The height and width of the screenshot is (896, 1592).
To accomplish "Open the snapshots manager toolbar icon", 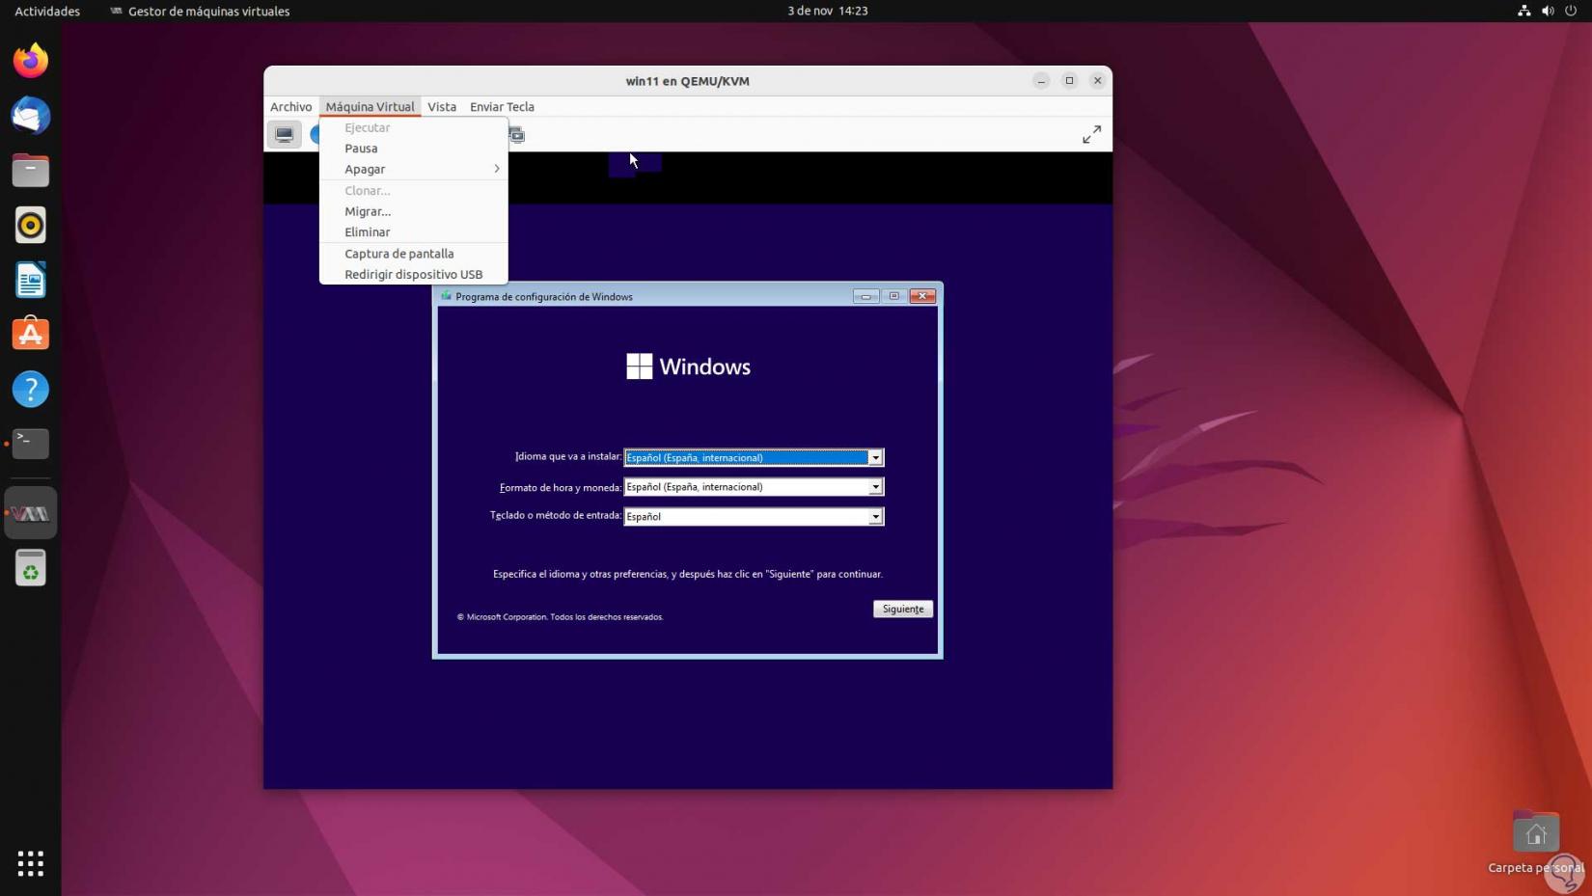I will pyautogui.click(x=517, y=135).
